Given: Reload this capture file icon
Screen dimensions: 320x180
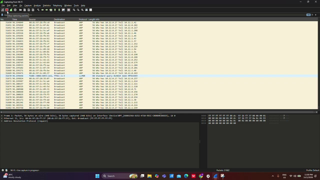Looking at the screenshot, I should pyautogui.click(x=33, y=10).
